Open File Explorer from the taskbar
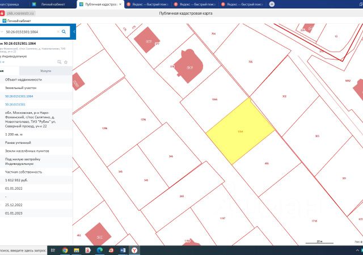Screen dimensions: 363x255 click(77, 250)
